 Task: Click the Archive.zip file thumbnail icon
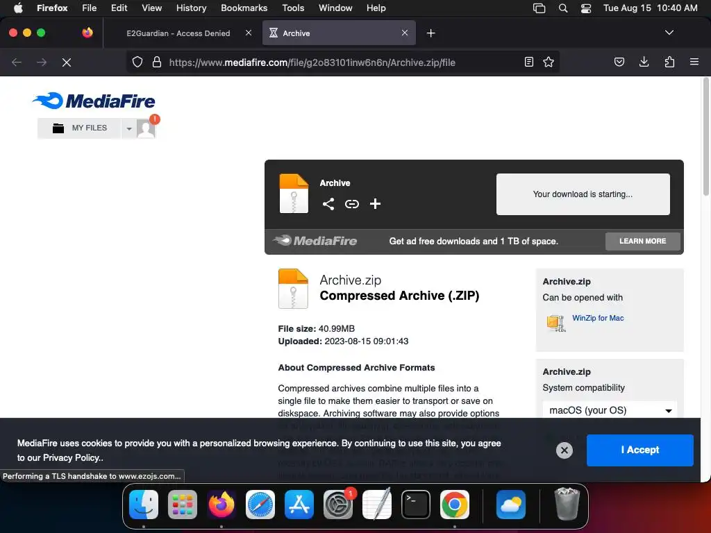[x=293, y=289]
